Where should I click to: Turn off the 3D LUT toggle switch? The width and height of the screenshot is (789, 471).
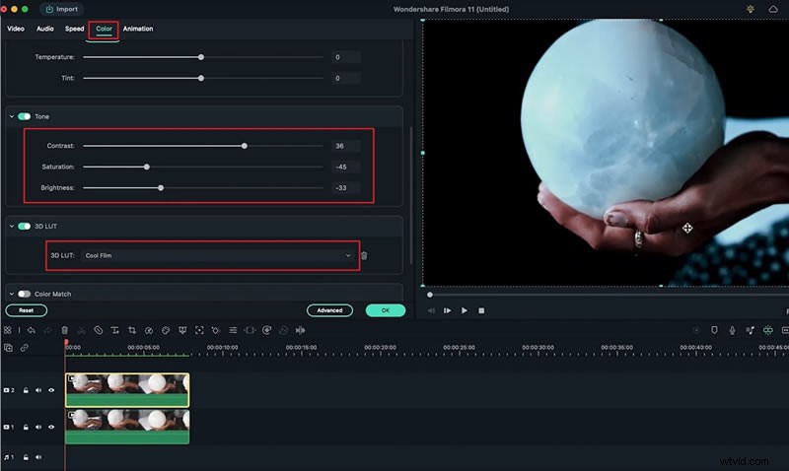point(24,227)
